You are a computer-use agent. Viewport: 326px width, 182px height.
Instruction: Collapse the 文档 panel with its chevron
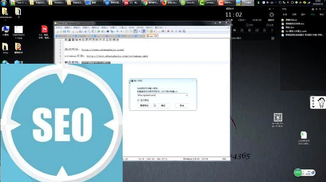[324, 9]
